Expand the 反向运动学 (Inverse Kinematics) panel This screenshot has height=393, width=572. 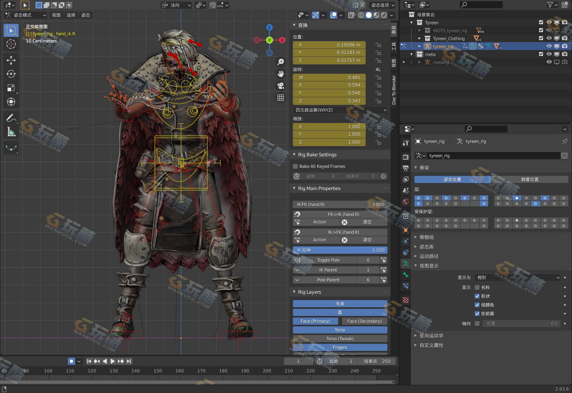pos(431,336)
